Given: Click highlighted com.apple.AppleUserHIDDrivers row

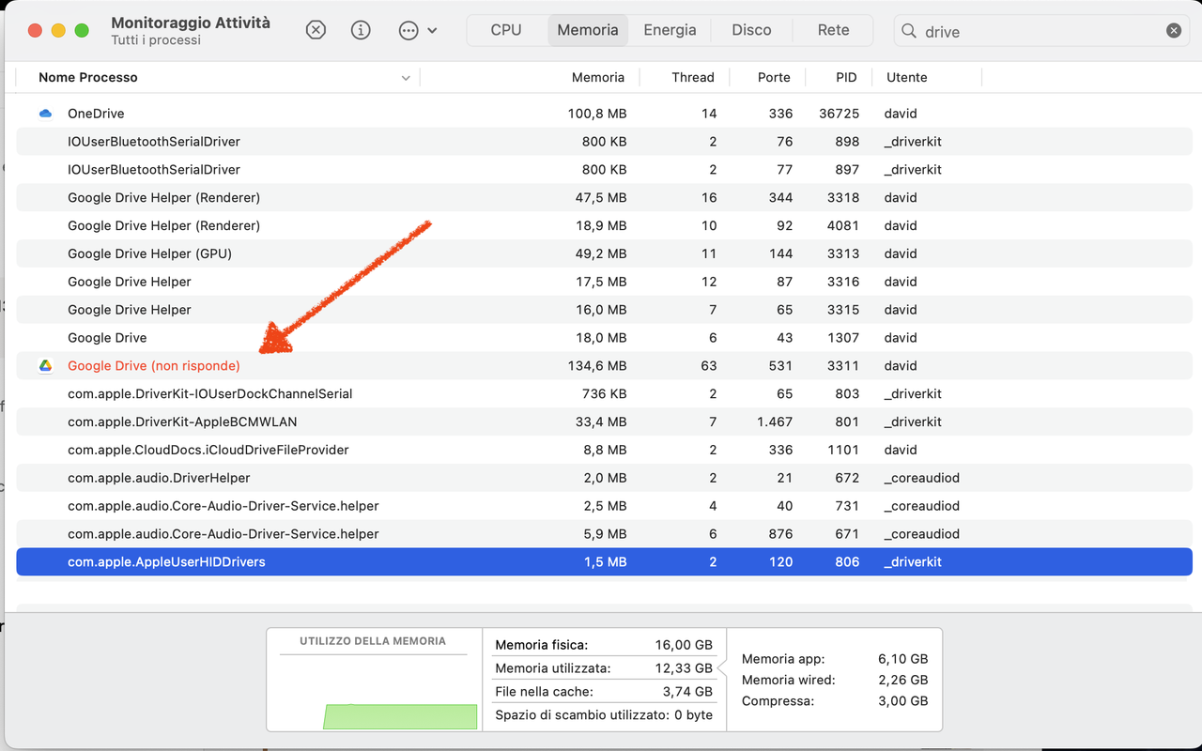Looking at the screenshot, I should coord(604,562).
